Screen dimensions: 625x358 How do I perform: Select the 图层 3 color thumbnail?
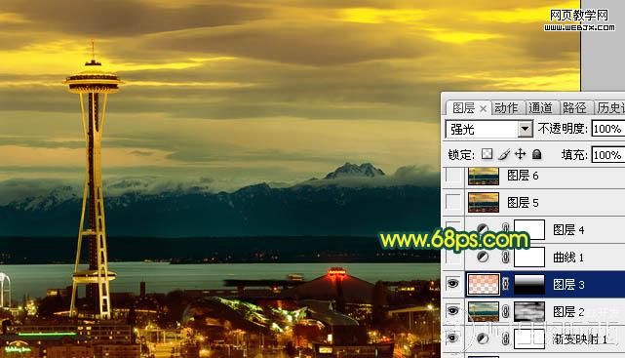(x=483, y=284)
